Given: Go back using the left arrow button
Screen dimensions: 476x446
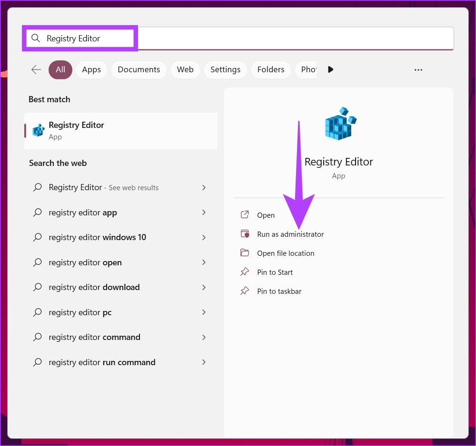Looking at the screenshot, I should (36, 69).
